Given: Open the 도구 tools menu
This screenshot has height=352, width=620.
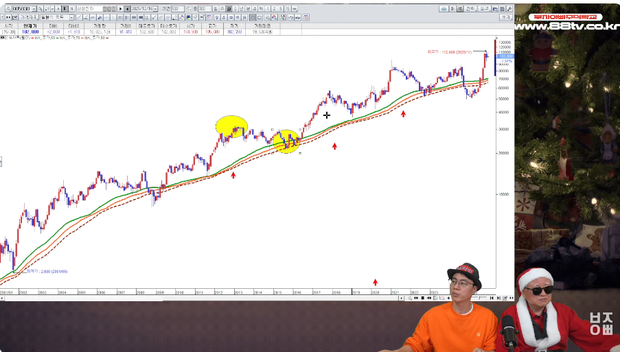Looking at the screenshot, I should [x=484, y=9].
